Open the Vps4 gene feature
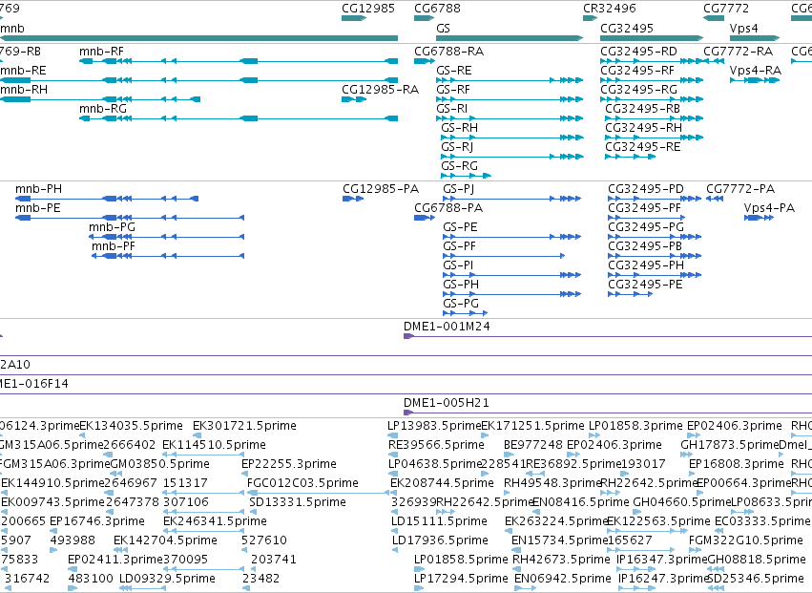The height and width of the screenshot is (593, 812). (x=755, y=38)
